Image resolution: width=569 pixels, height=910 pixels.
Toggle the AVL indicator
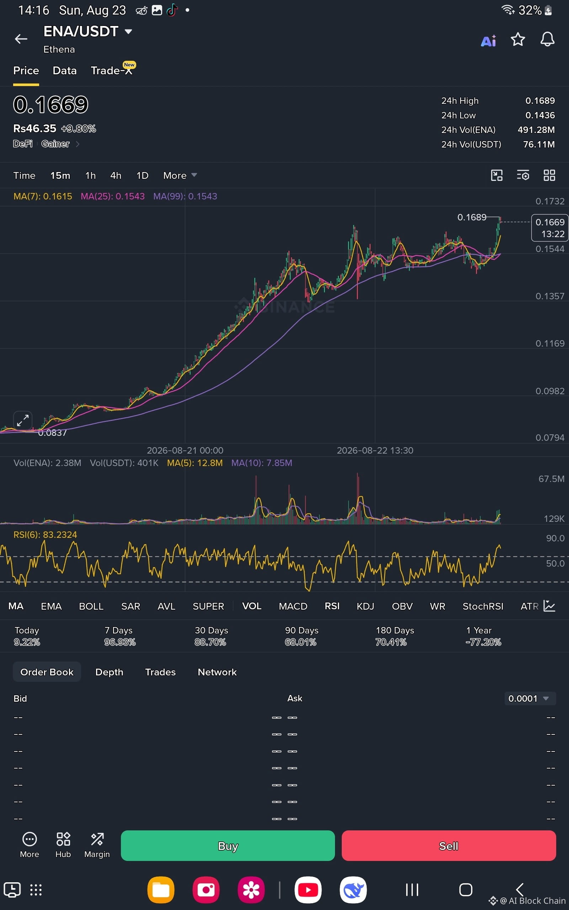tap(166, 606)
